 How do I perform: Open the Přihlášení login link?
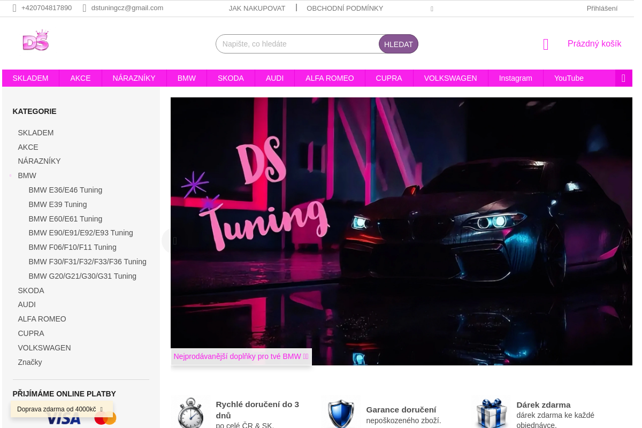pyautogui.click(x=602, y=8)
